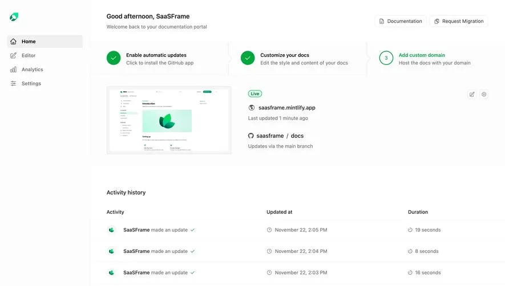Click the gear icon on deployment card
Image resolution: width=505 pixels, height=286 pixels.
point(484,94)
